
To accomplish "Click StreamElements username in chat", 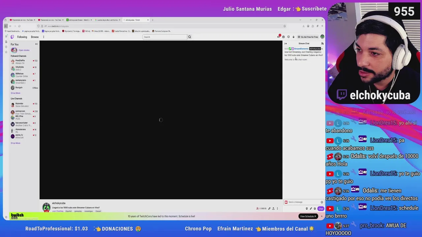I will 301,49.
